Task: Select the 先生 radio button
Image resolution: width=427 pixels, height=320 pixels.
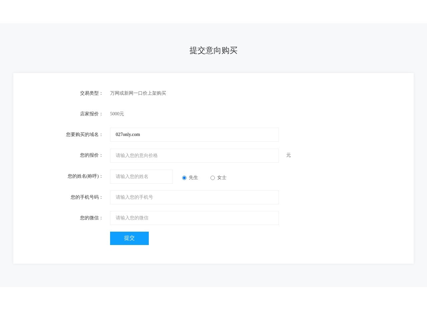Action: (184, 178)
